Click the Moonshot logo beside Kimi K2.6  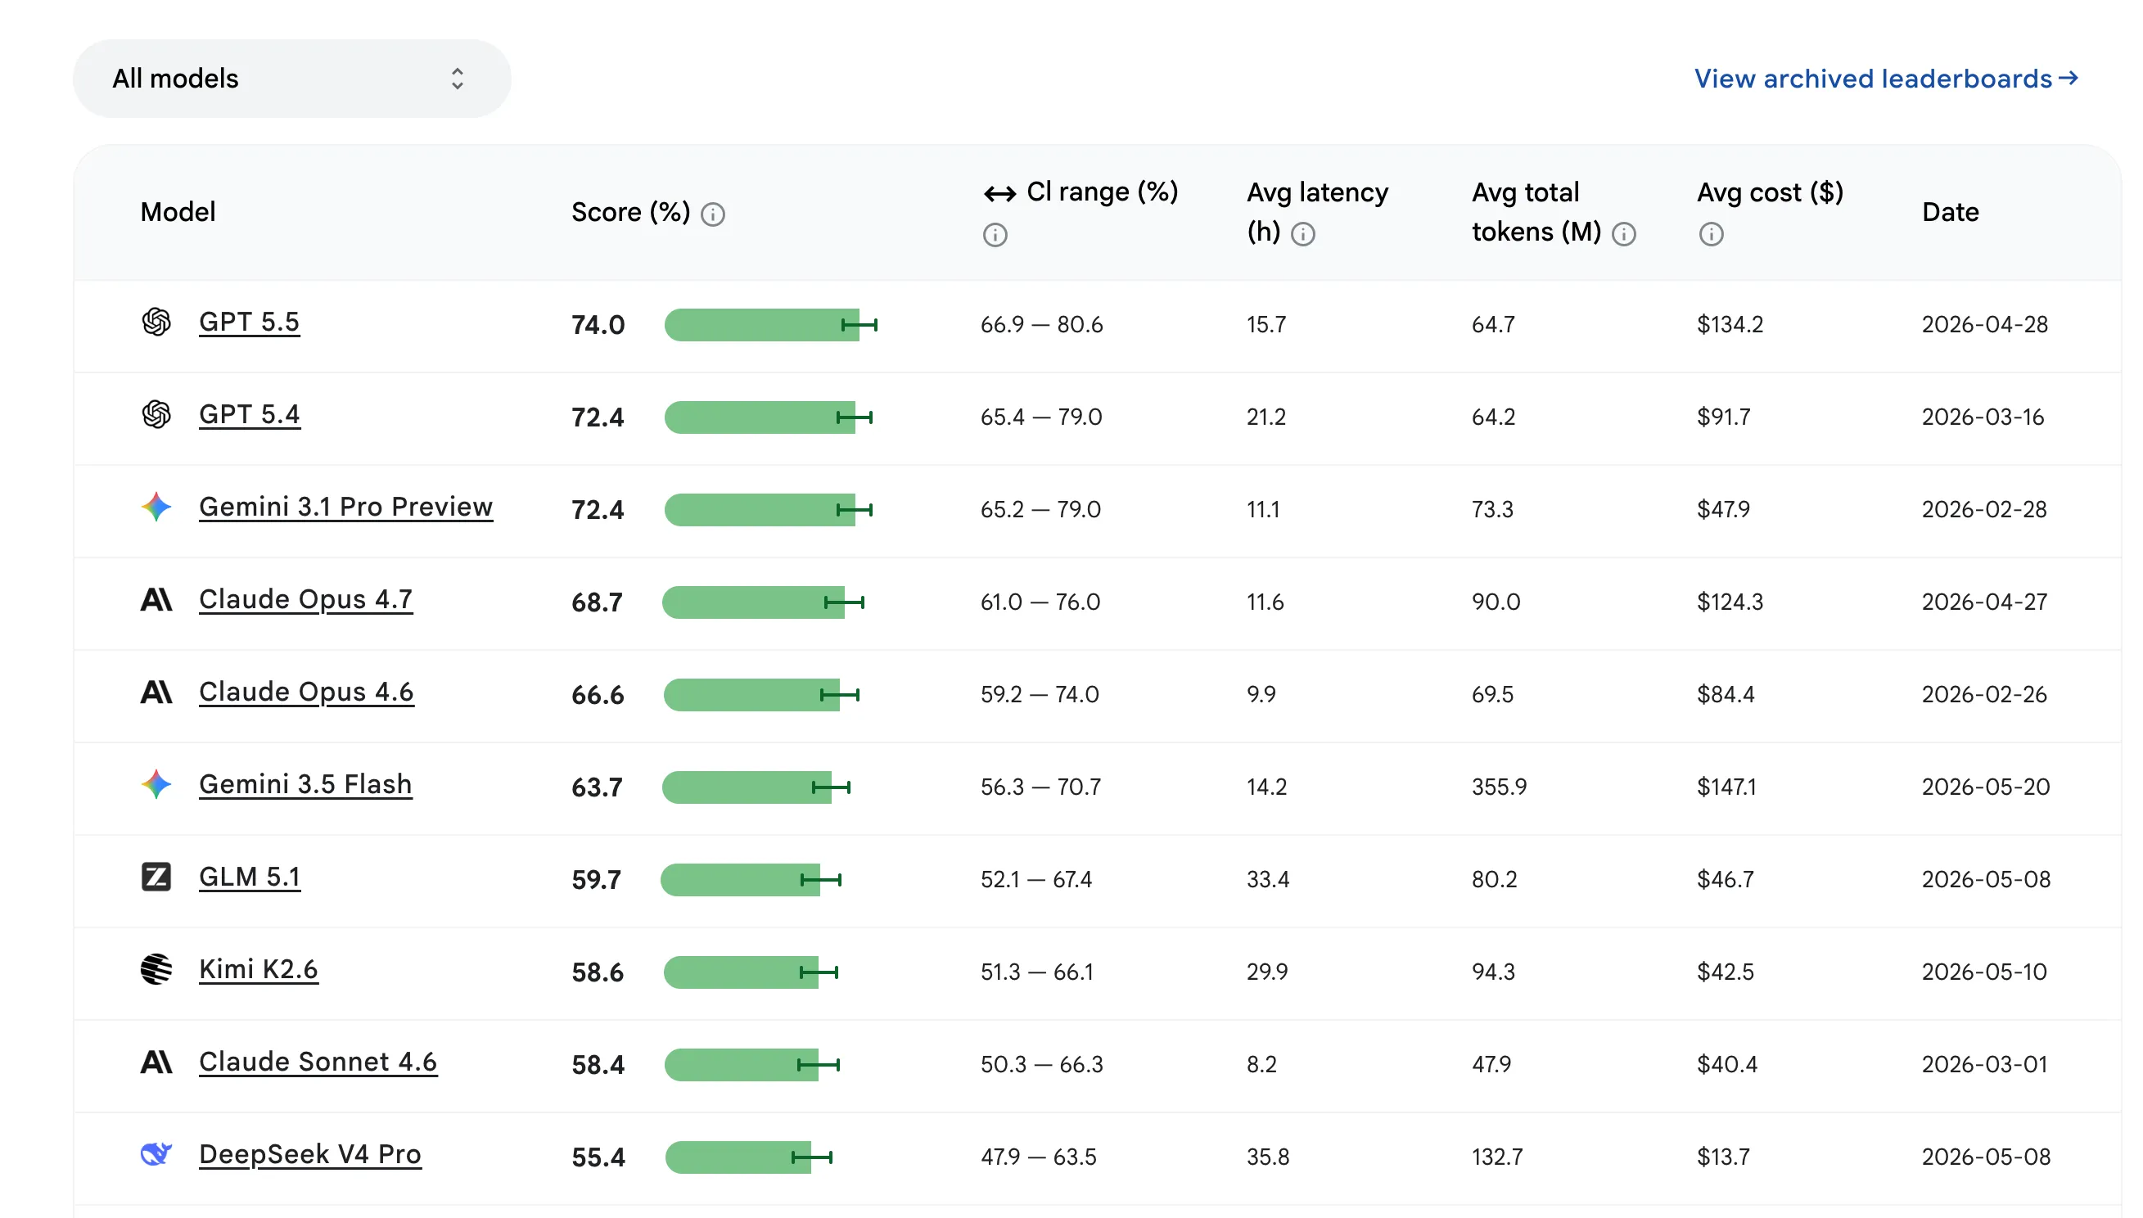pyautogui.click(x=156, y=969)
